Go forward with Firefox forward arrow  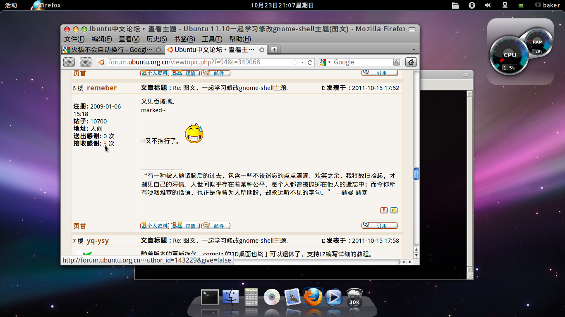pos(85,62)
